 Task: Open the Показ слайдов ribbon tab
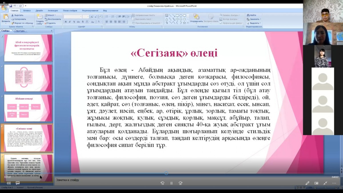[x=70, y=11]
